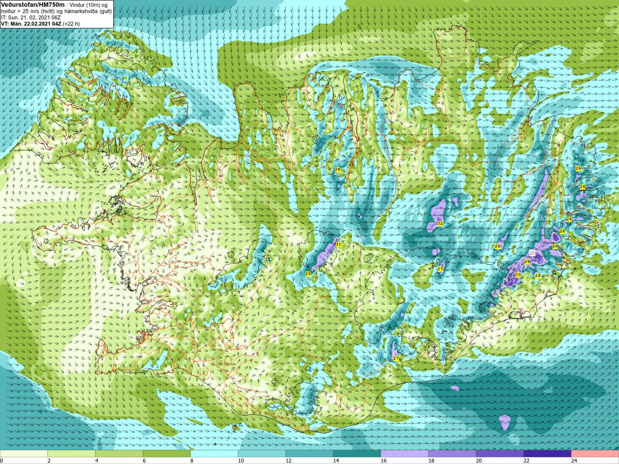This screenshot has height=464, width=619.
Task: Click the "VT: Mán. 22.02.2021 04Z" valid time
Action: pyautogui.click(x=30, y=24)
